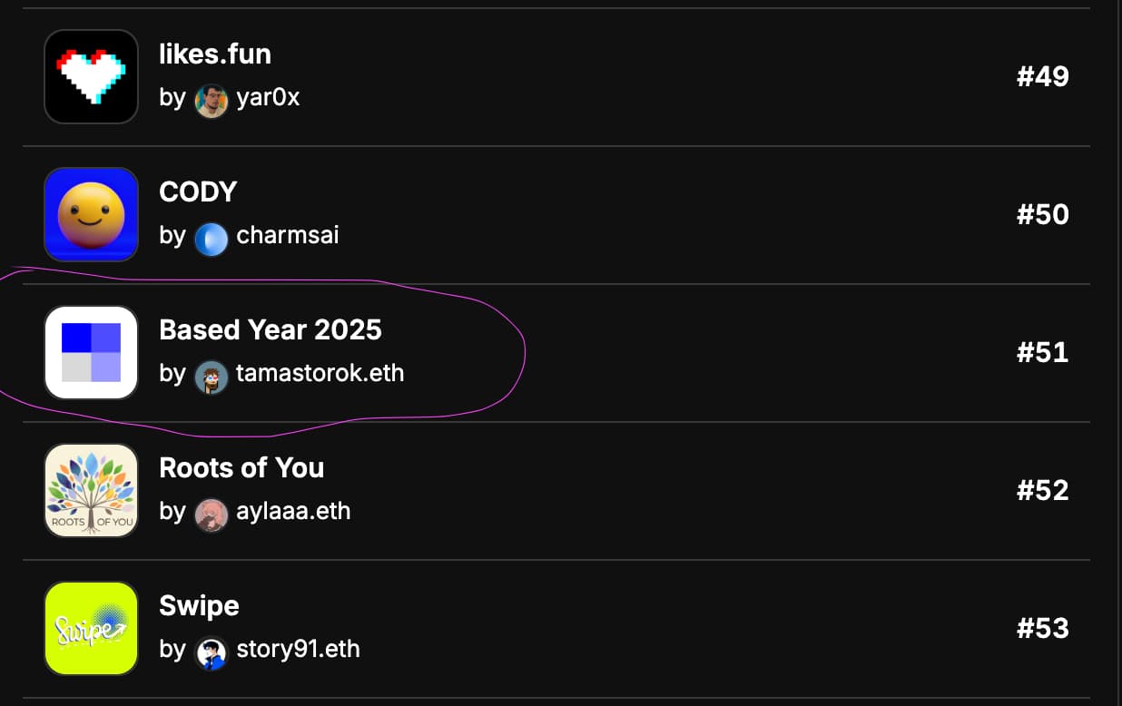Screen dimensions: 1122x706
Task: Open the Roots of You title
Action: [241, 468]
